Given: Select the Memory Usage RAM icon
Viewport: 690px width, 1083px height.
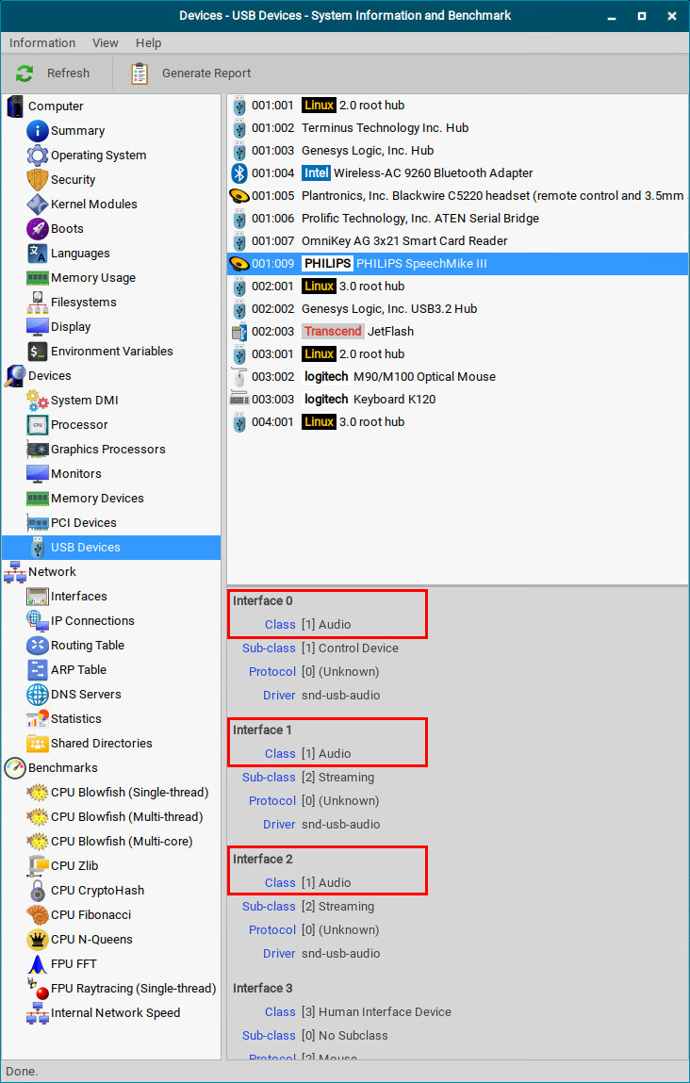Looking at the screenshot, I should tap(38, 278).
